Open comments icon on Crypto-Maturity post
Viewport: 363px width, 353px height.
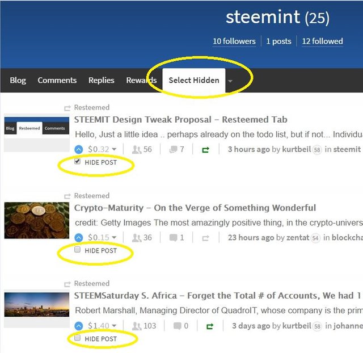pyautogui.click(x=174, y=238)
